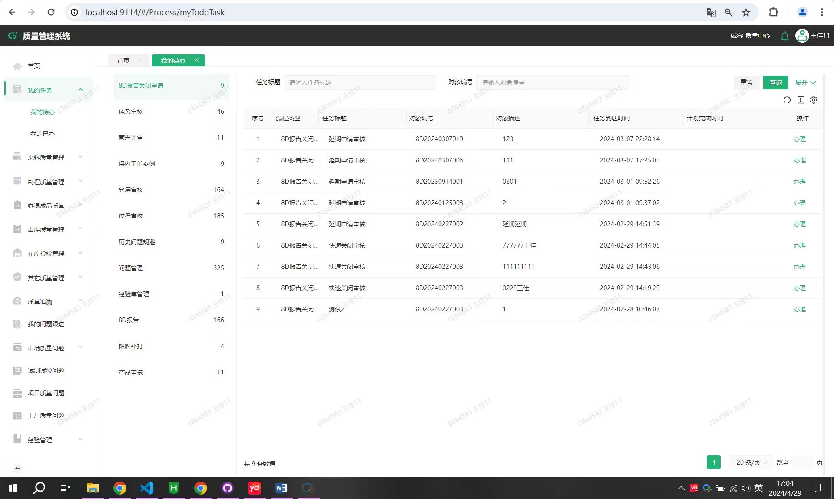Collapse the 我的任务 menu
The height and width of the screenshot is (499, 834).
80,89
